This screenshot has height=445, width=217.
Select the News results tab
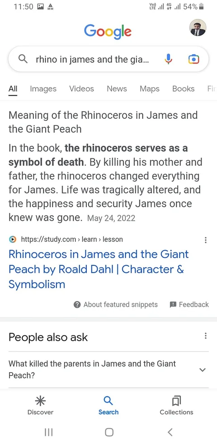pyautogui.click(x=117, y=89)
